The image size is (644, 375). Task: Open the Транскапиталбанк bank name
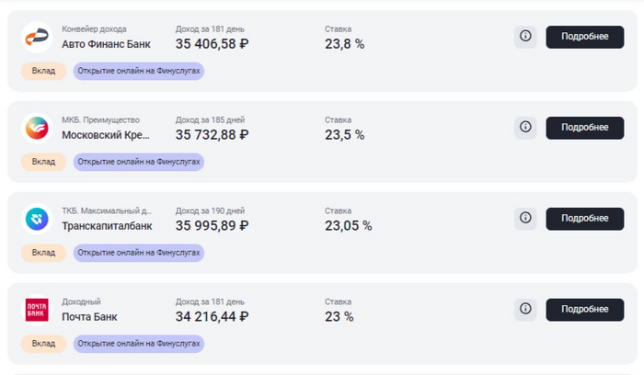(x=107, y=225)
